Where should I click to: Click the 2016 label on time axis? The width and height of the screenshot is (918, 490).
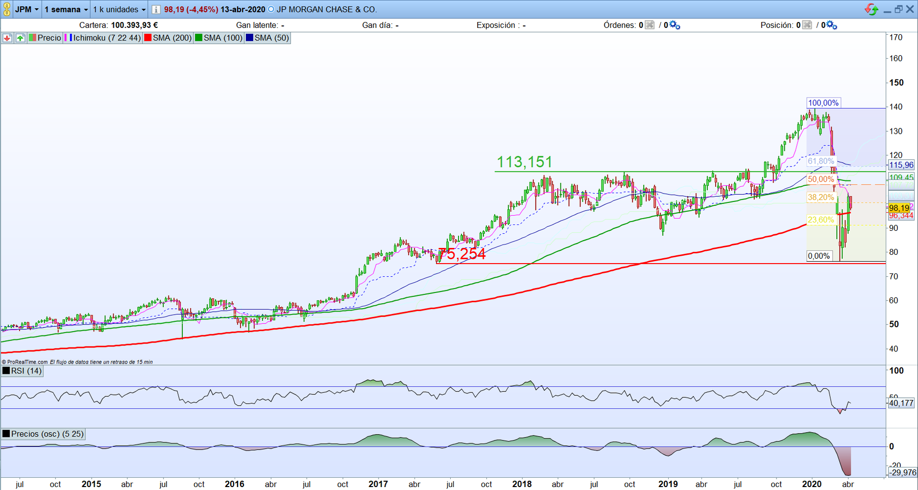(234, 484)
